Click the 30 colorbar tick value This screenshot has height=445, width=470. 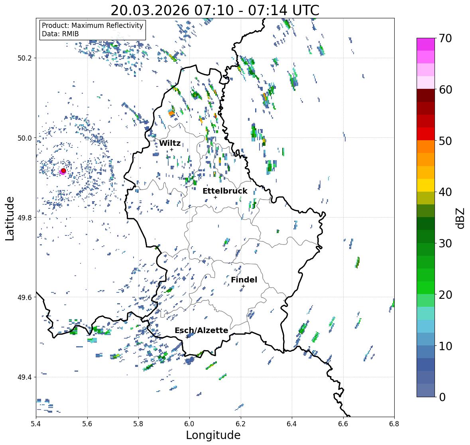click(x=445, y=243)
